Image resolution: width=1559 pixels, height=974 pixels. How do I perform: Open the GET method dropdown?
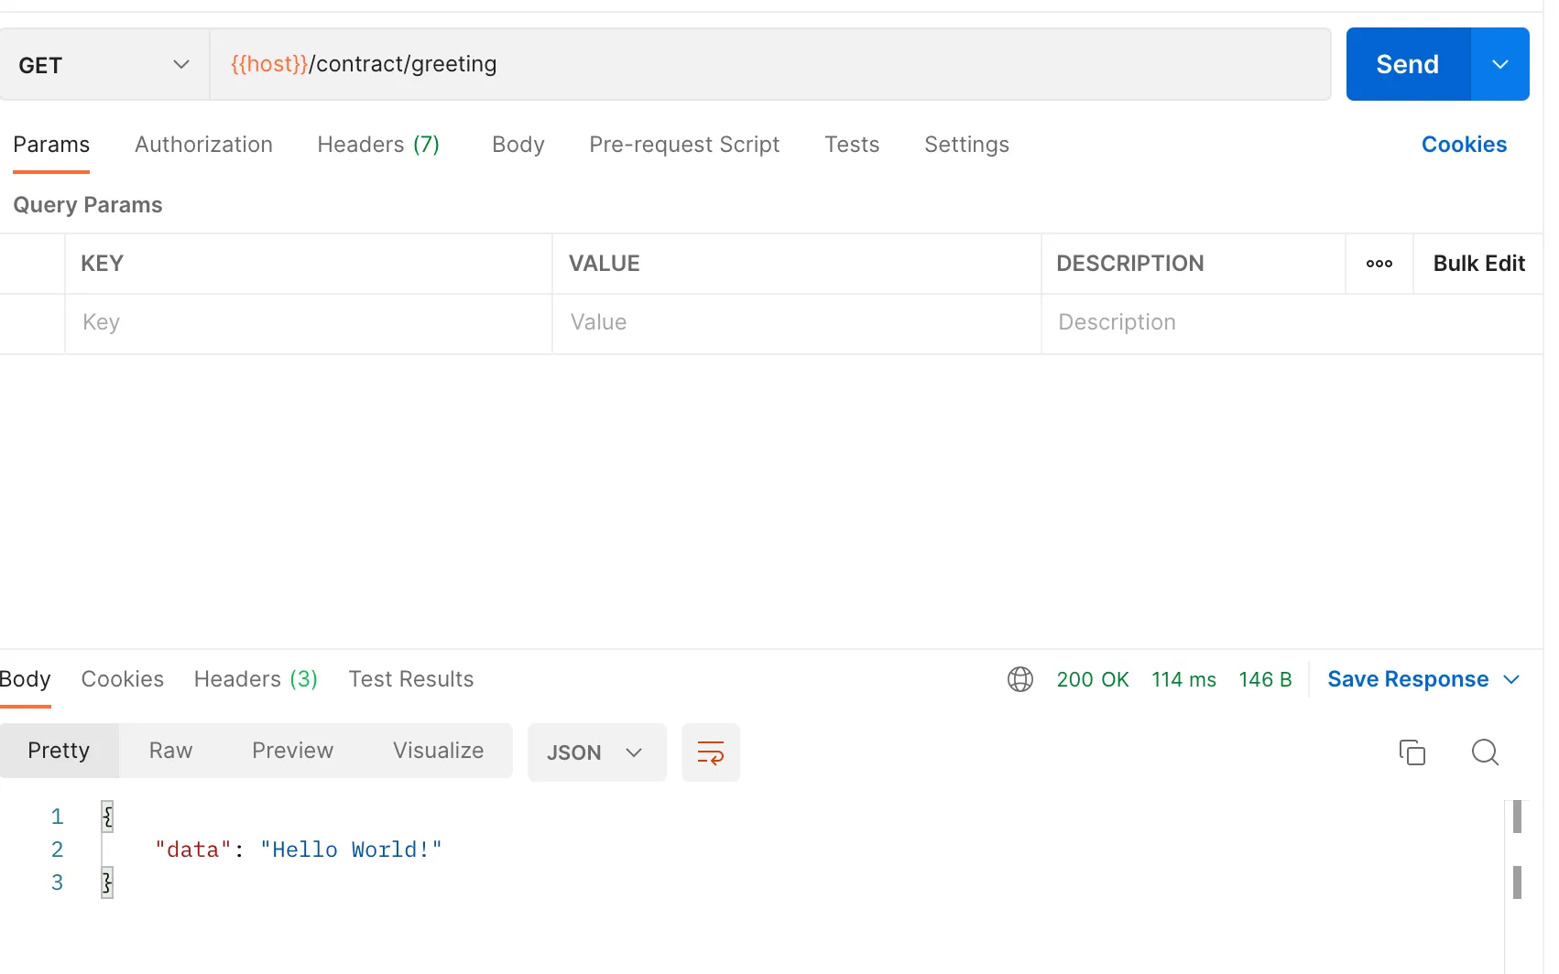tap(104, 64)
